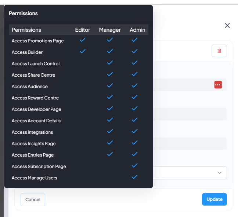Expand the dropdown using the chevron arrow
The height and width of the screenshot is (217, 238).
(220, 173)
